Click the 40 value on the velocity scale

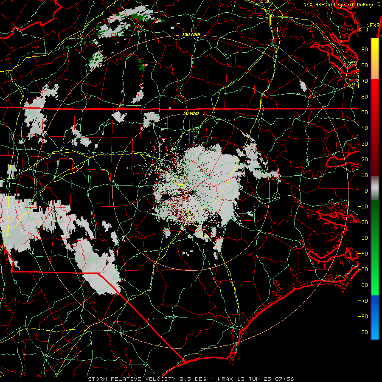pos(365,128)
